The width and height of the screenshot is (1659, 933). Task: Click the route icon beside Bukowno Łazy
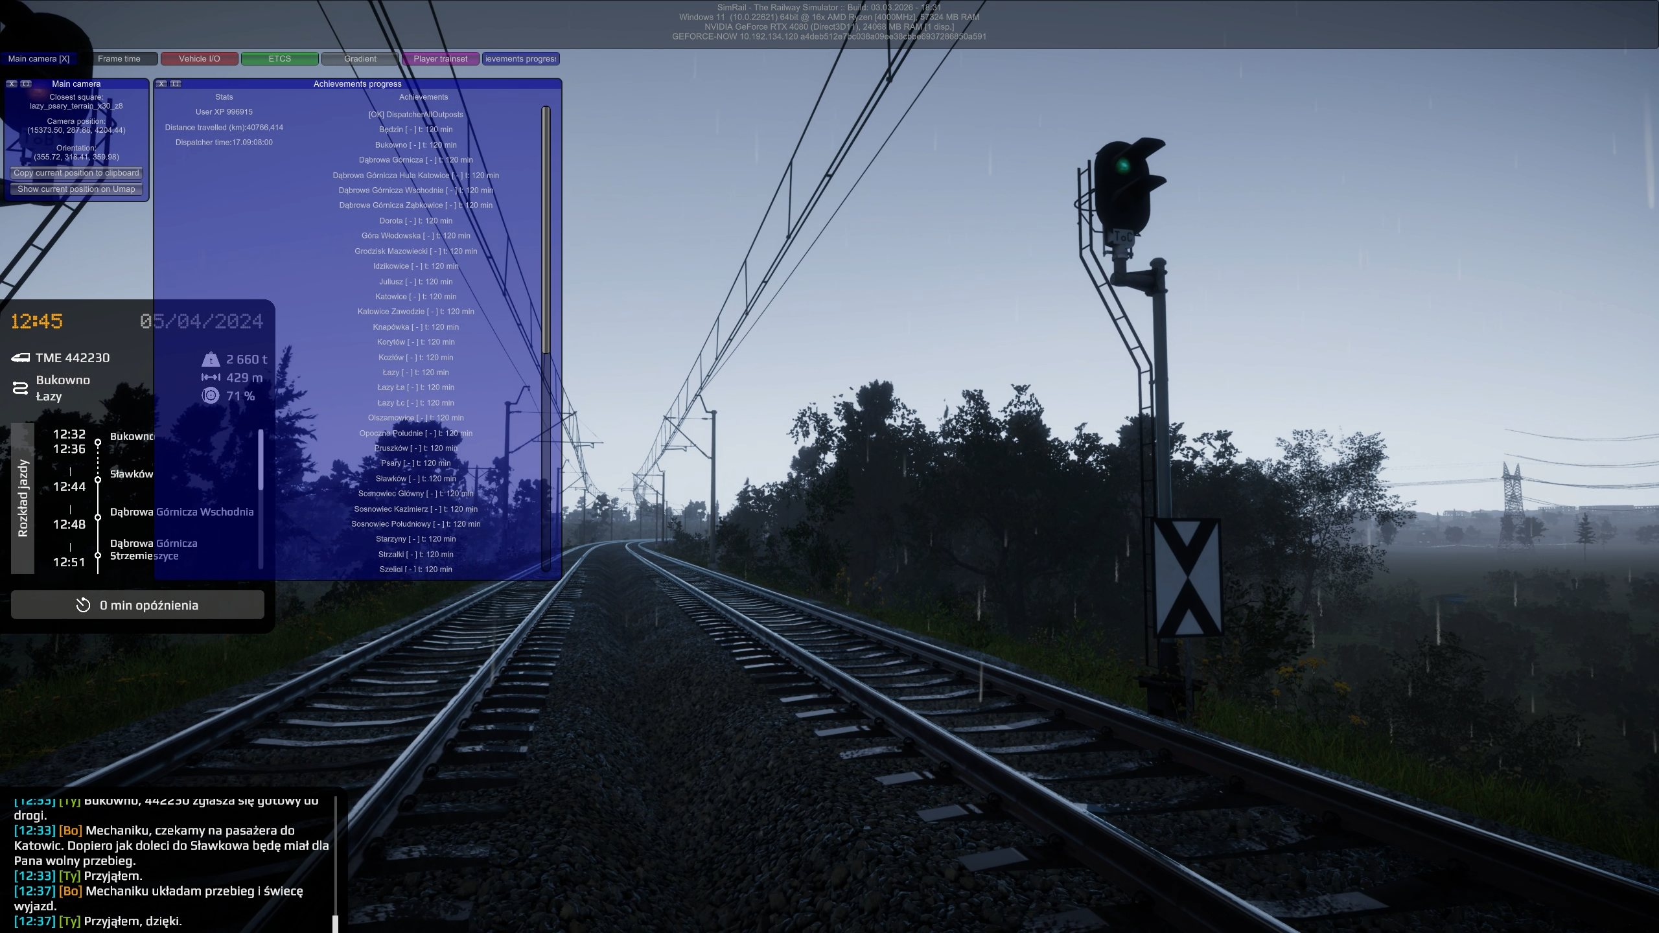pos(20,387)
